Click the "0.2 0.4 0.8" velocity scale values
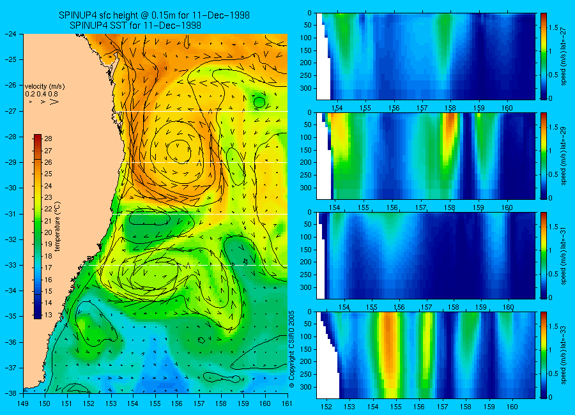The height and width of the screenshot is (415, 575). [42, 94]
